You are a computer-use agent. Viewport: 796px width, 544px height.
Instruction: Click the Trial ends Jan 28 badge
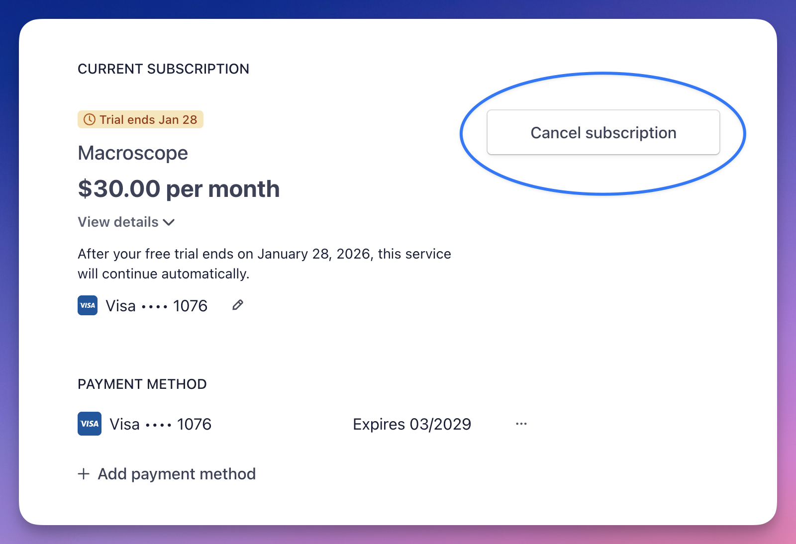[x=140, y=119]
